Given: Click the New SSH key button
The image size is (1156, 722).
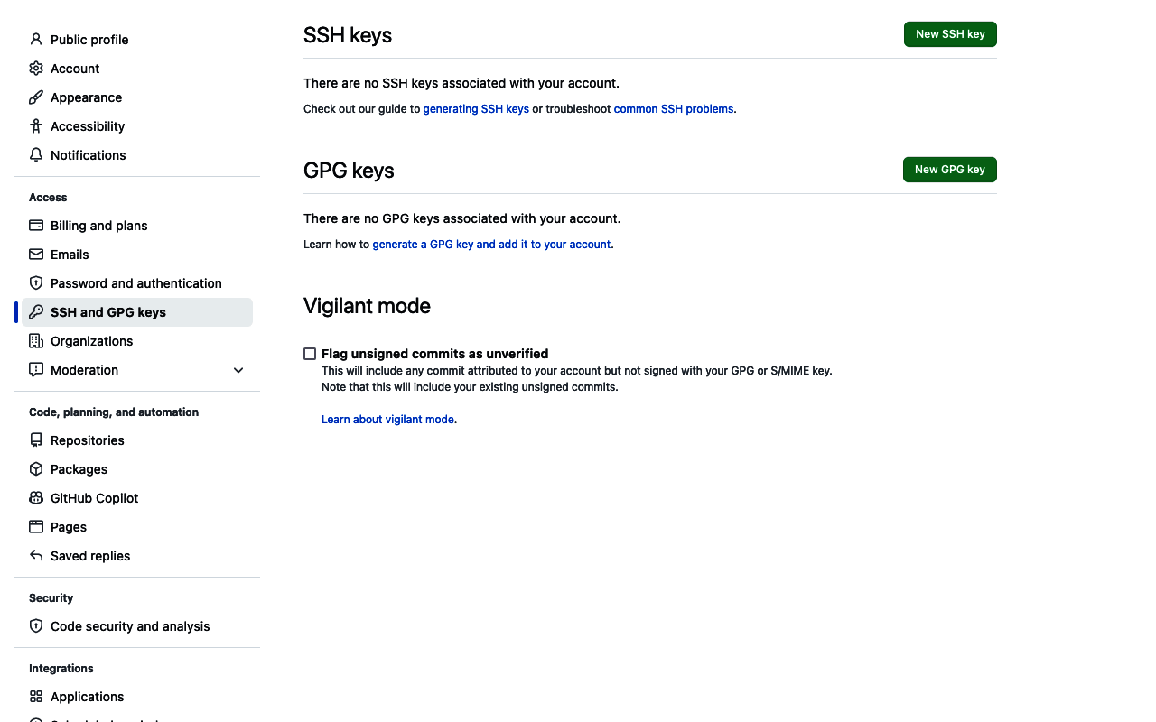Looking at the screenshot, I should coord(950,33).
